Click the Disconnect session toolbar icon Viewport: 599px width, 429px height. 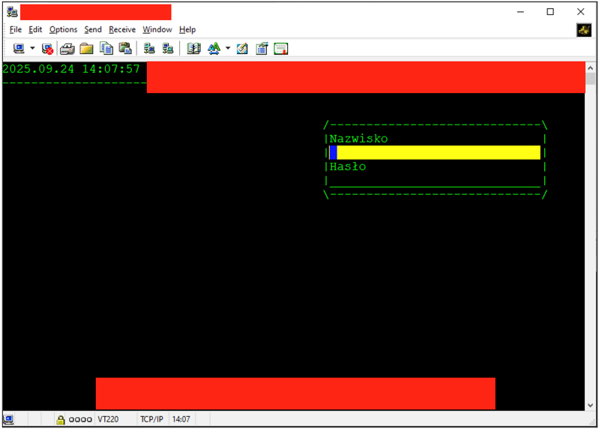47,49
